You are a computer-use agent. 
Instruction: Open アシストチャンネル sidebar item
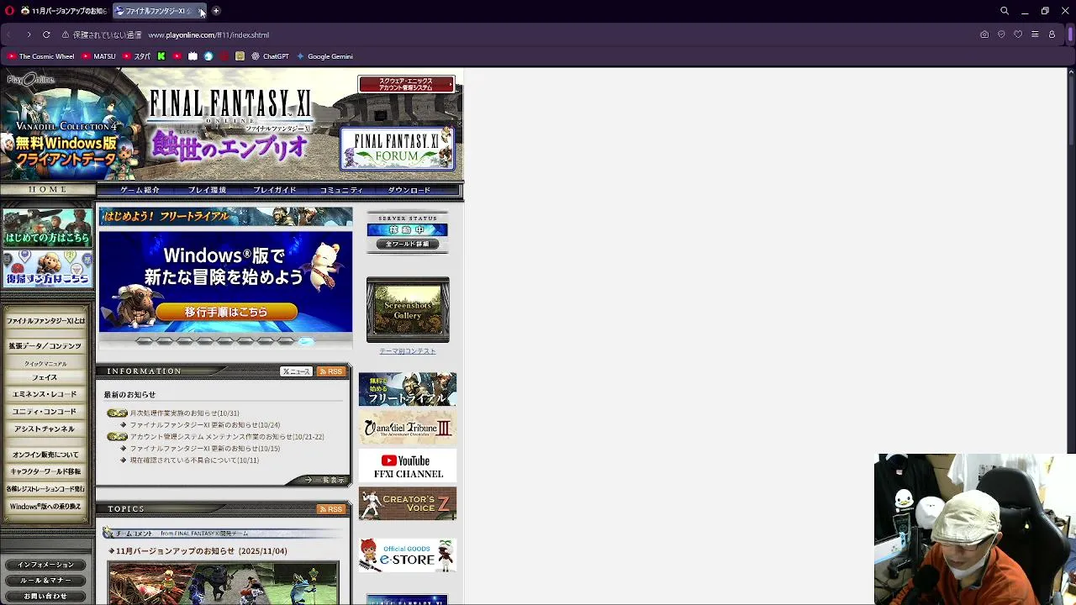tap(45, 429)
